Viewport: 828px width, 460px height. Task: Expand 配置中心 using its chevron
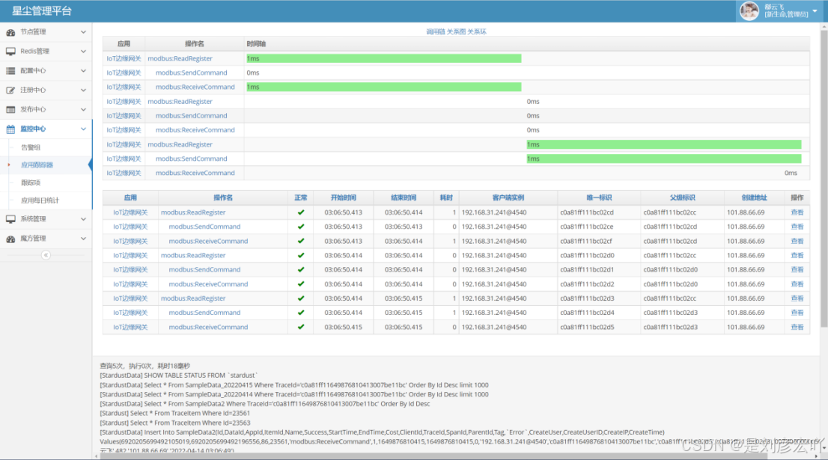(83, 71)
